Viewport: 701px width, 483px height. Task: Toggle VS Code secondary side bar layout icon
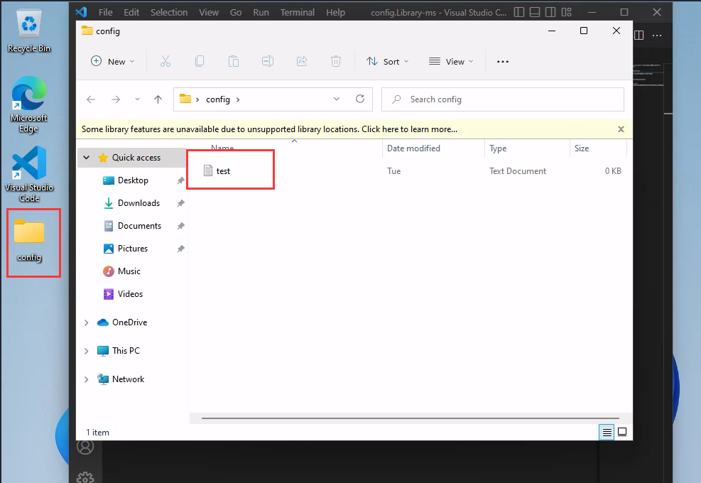coord(550,13)
